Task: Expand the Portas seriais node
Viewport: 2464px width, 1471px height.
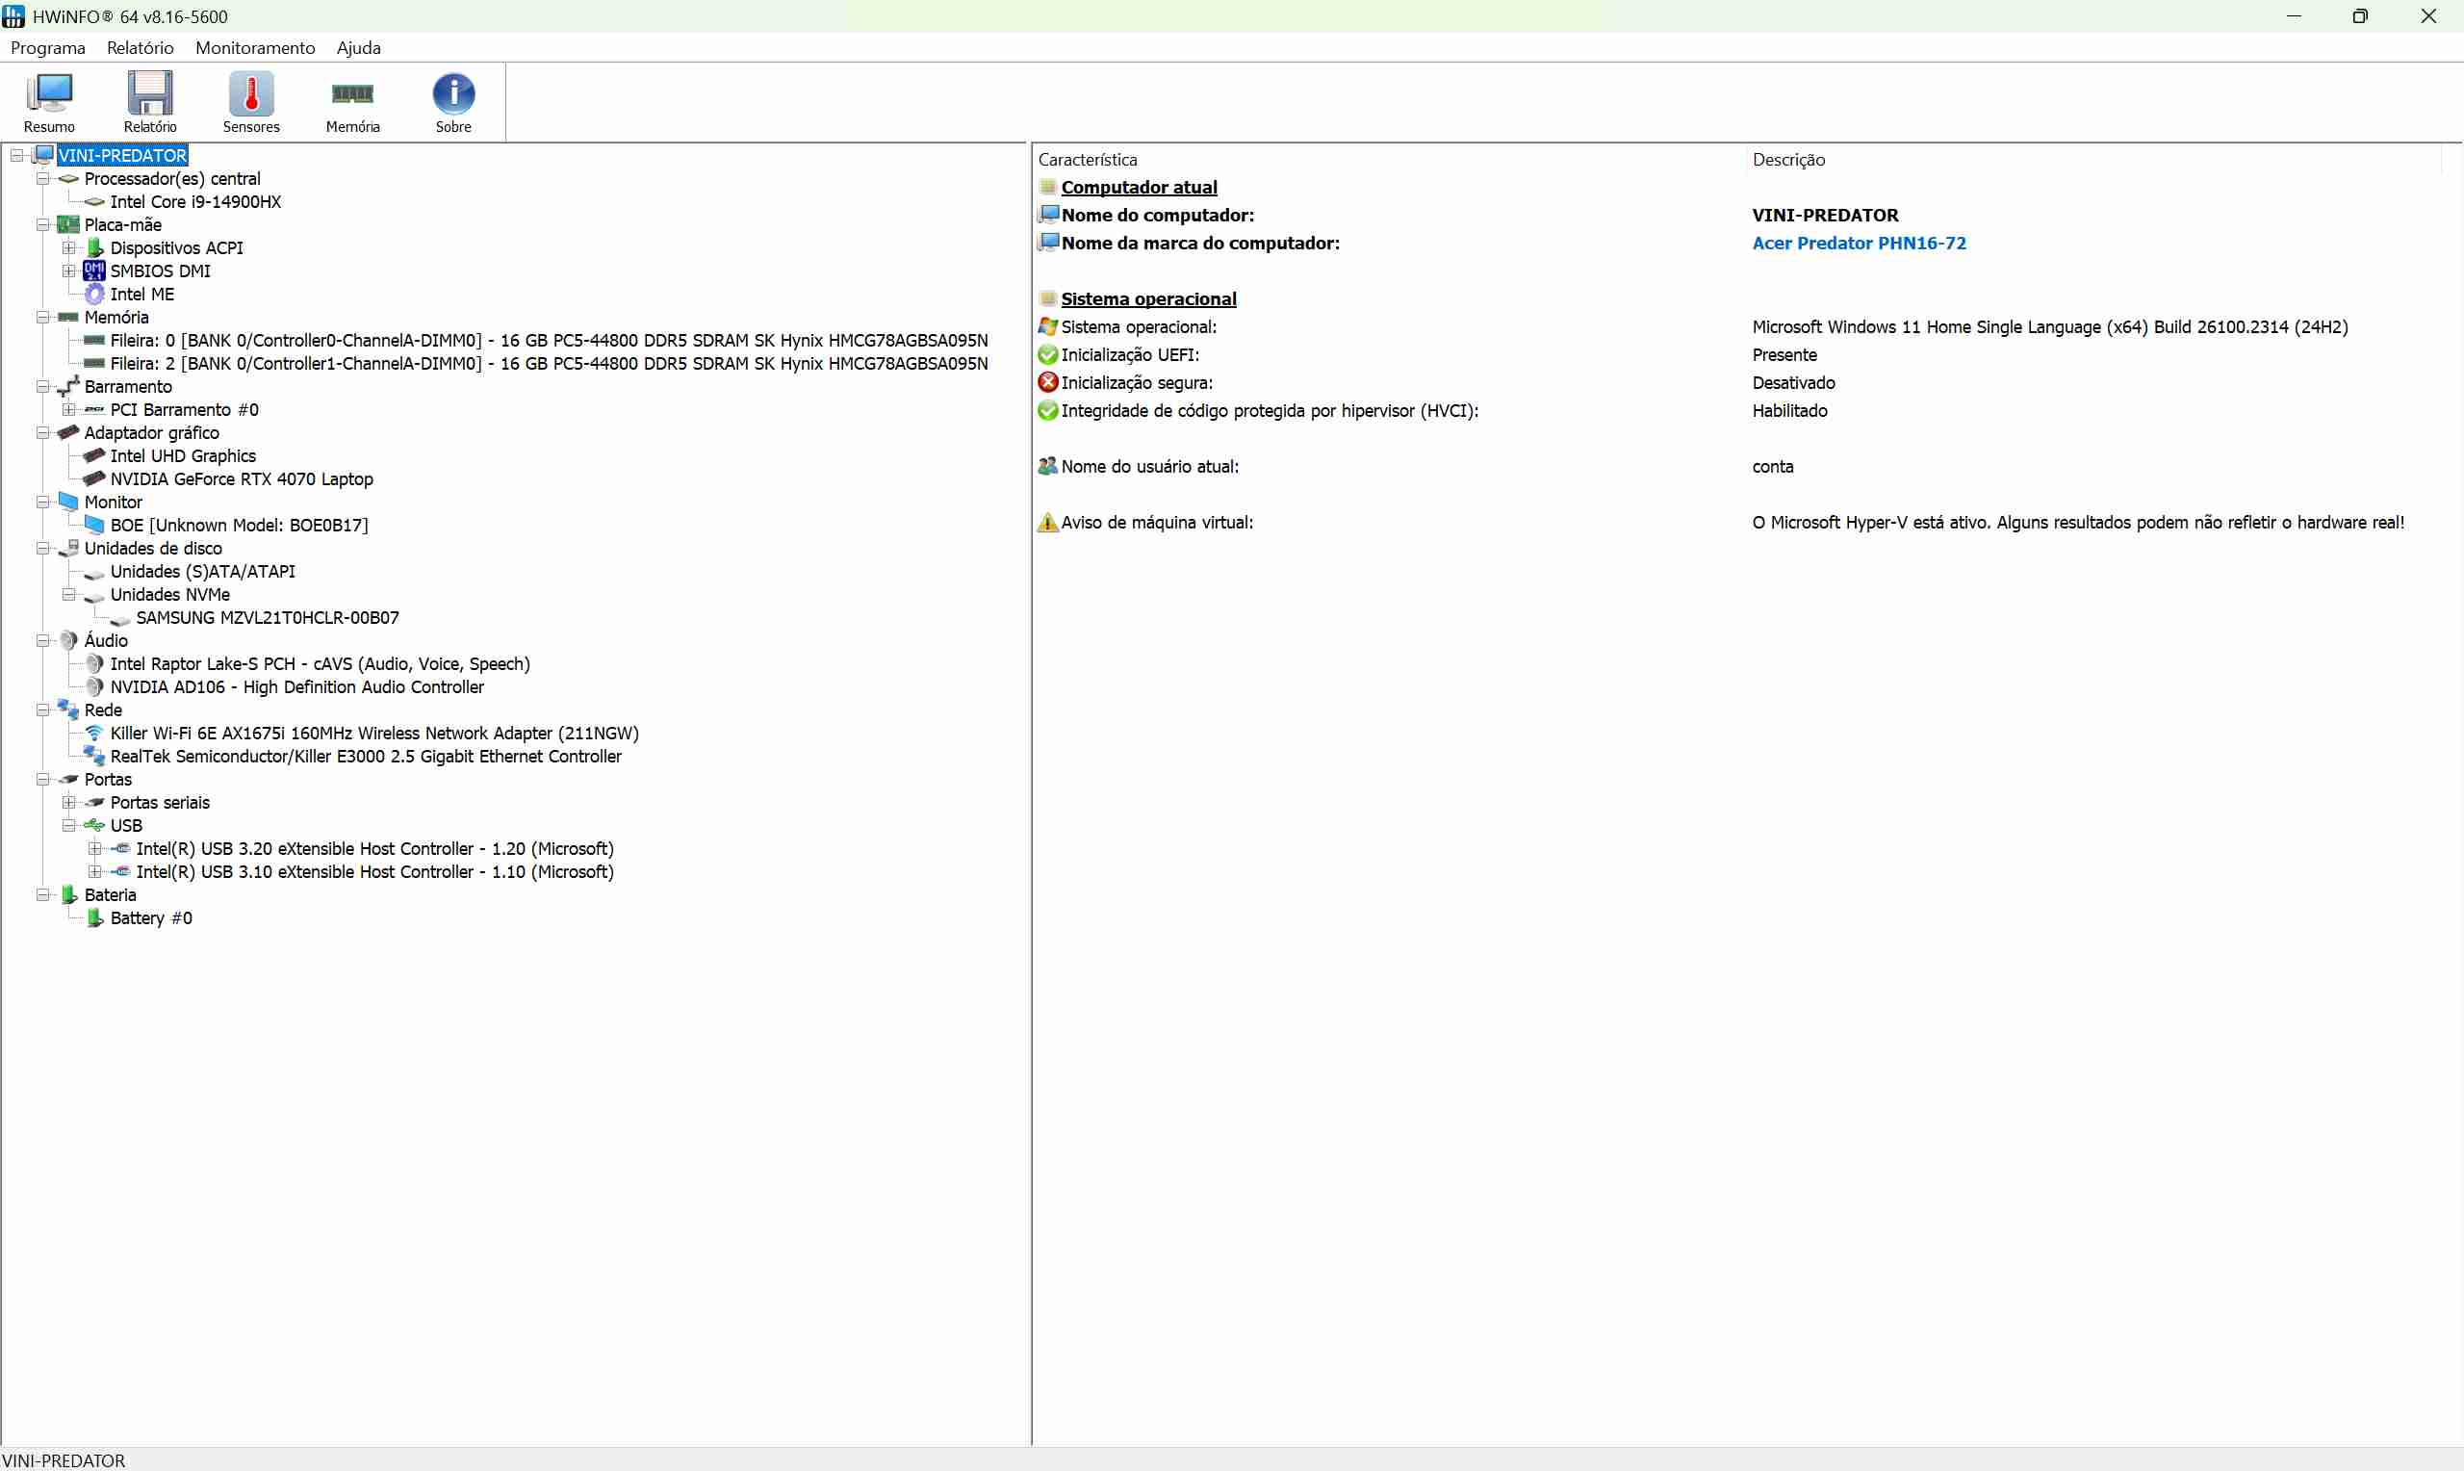Action: (68, 803)
